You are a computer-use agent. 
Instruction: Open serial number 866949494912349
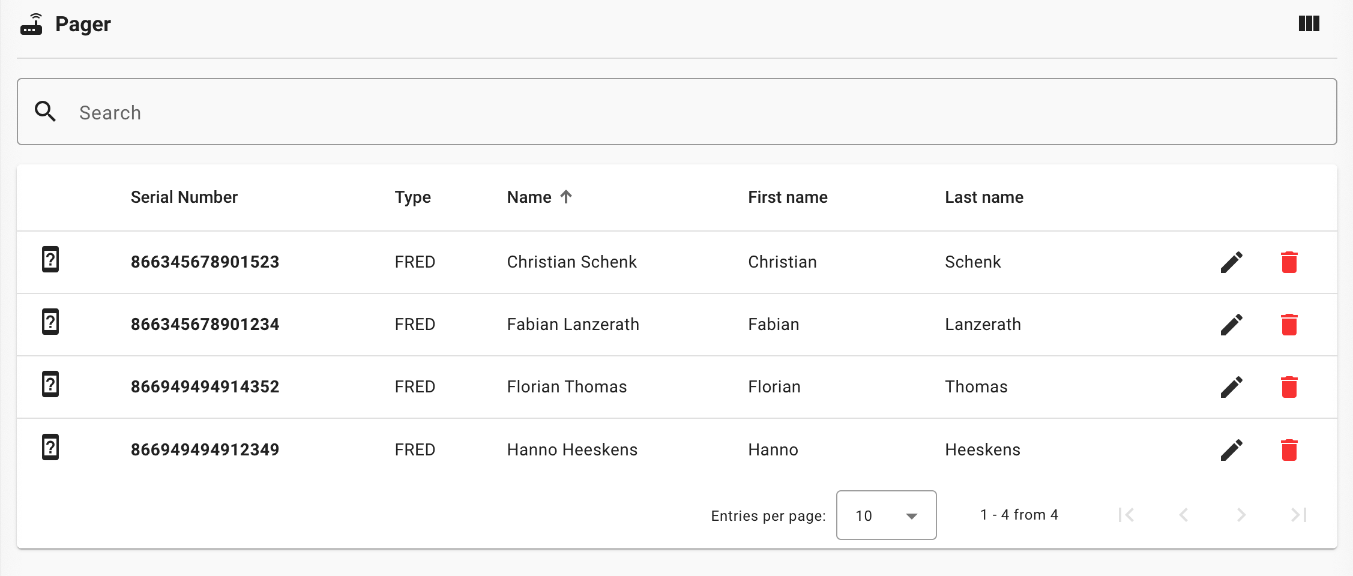pyautogui.click(x=205, y=450)
